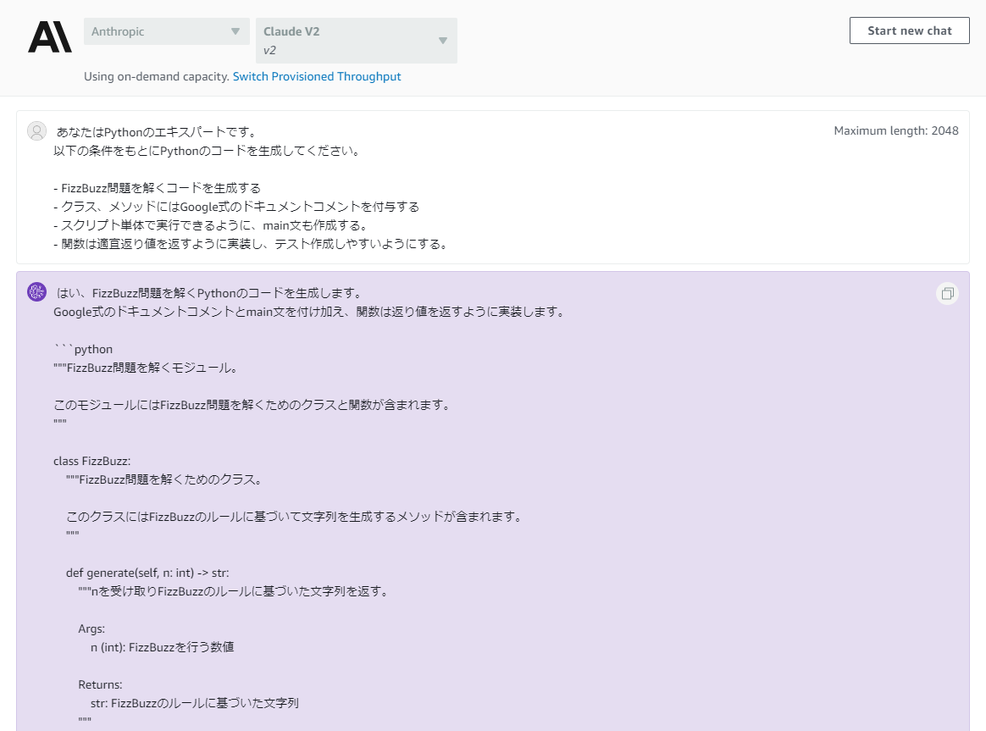
Task: Copy the assistant response with copy icon
Action: coord(947,294)
